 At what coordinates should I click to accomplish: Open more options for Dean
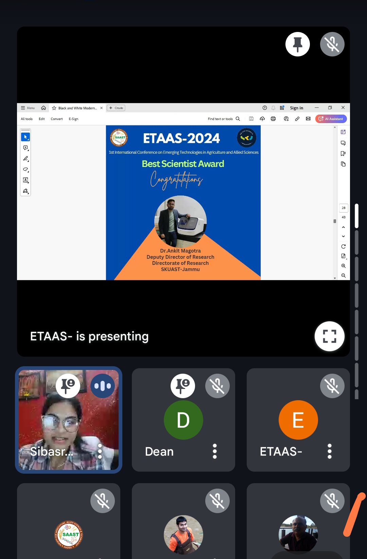point(214,451)
